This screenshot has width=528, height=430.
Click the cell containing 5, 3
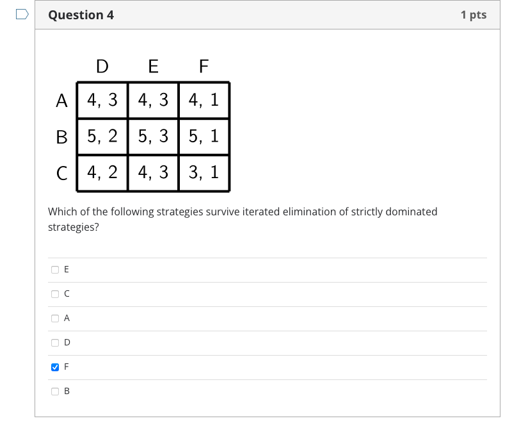point(152,136)
